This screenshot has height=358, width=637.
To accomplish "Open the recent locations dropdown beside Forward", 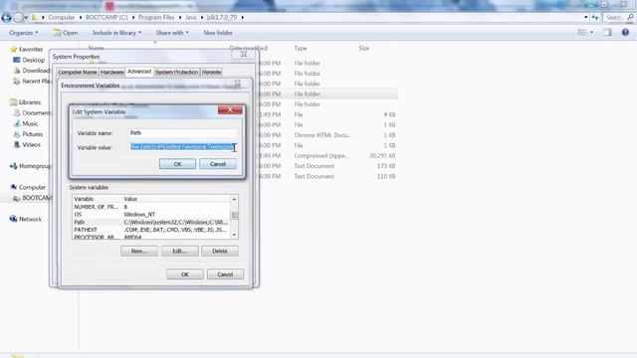I will [26, 18].
